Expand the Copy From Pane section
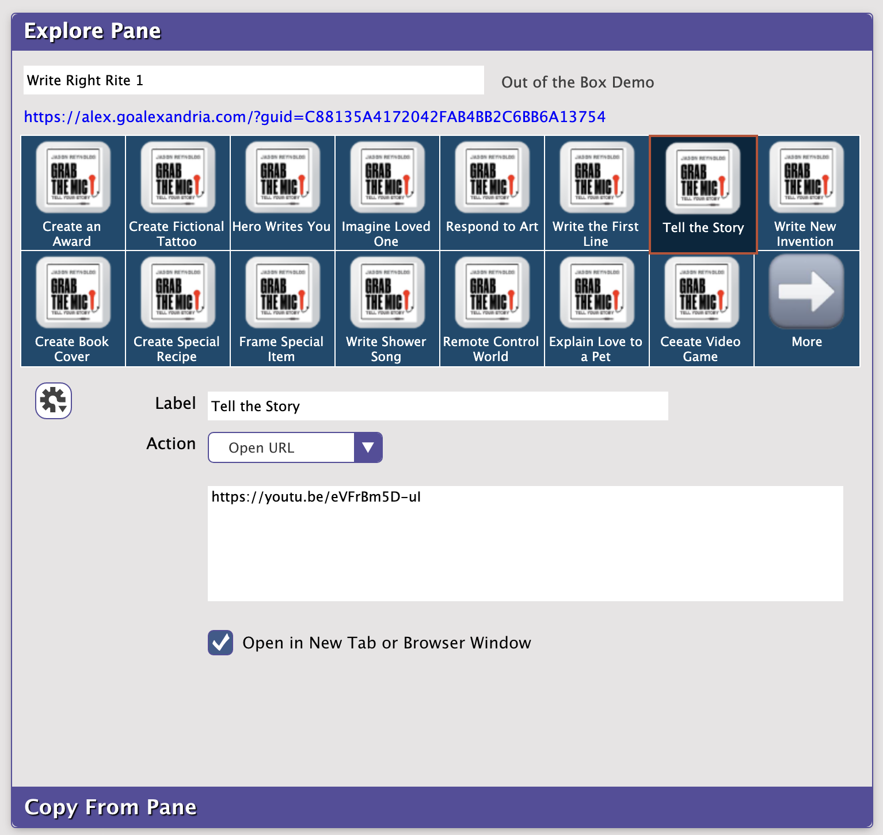The image size is (883, 835). point(442,807)
